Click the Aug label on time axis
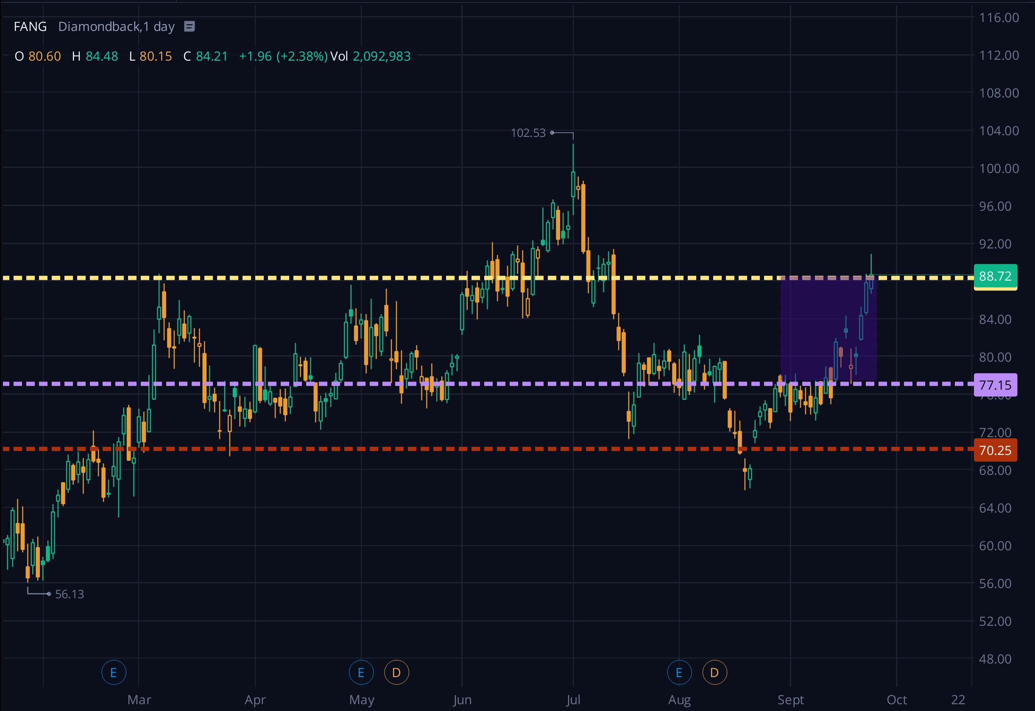1035x711 pixels. click(x=679, y=700)
